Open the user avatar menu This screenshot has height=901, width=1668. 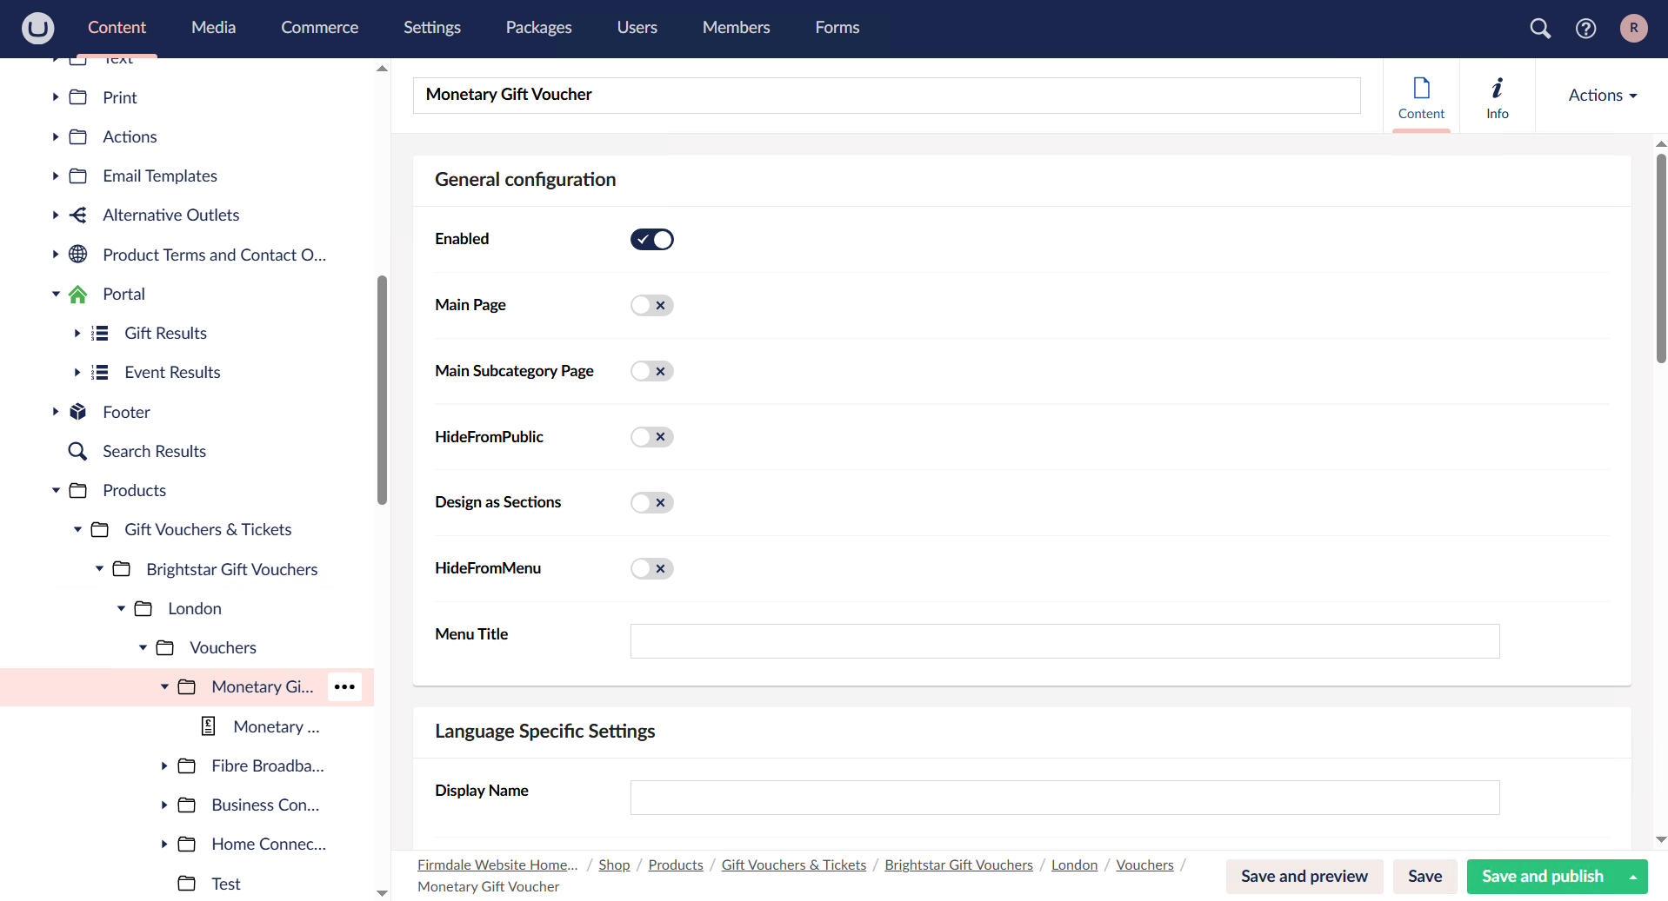click(1633, 28)
